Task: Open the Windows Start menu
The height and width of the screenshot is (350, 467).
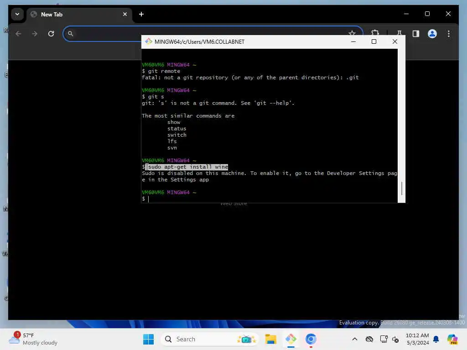Action: (x=148, y=339)
